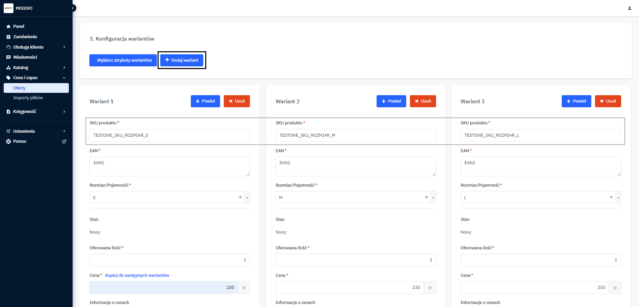Open Rozmiar/Pojemność dropdown in Wariant 2
The image size is (639, 307).
[x=433, y=198]
